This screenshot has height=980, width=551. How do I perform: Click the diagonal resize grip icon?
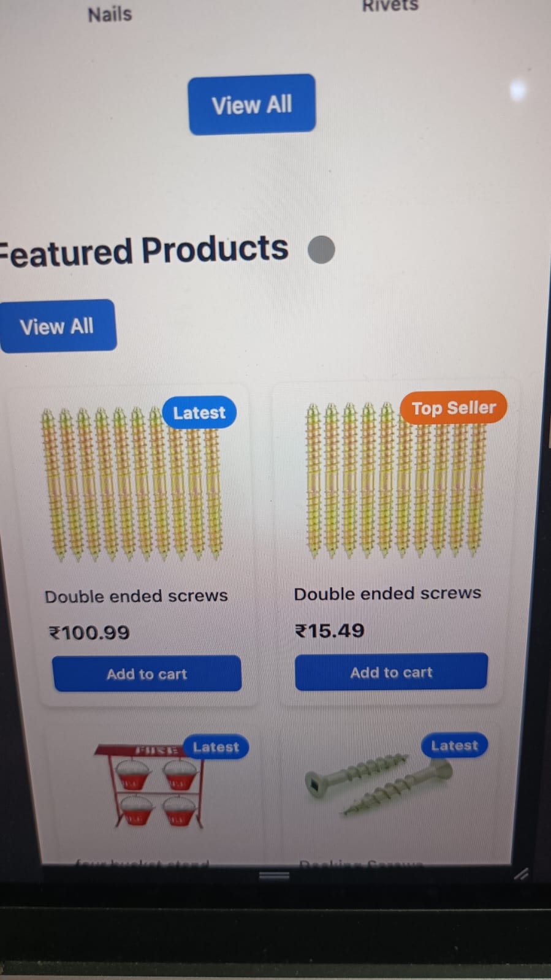(x=521, y=874)
